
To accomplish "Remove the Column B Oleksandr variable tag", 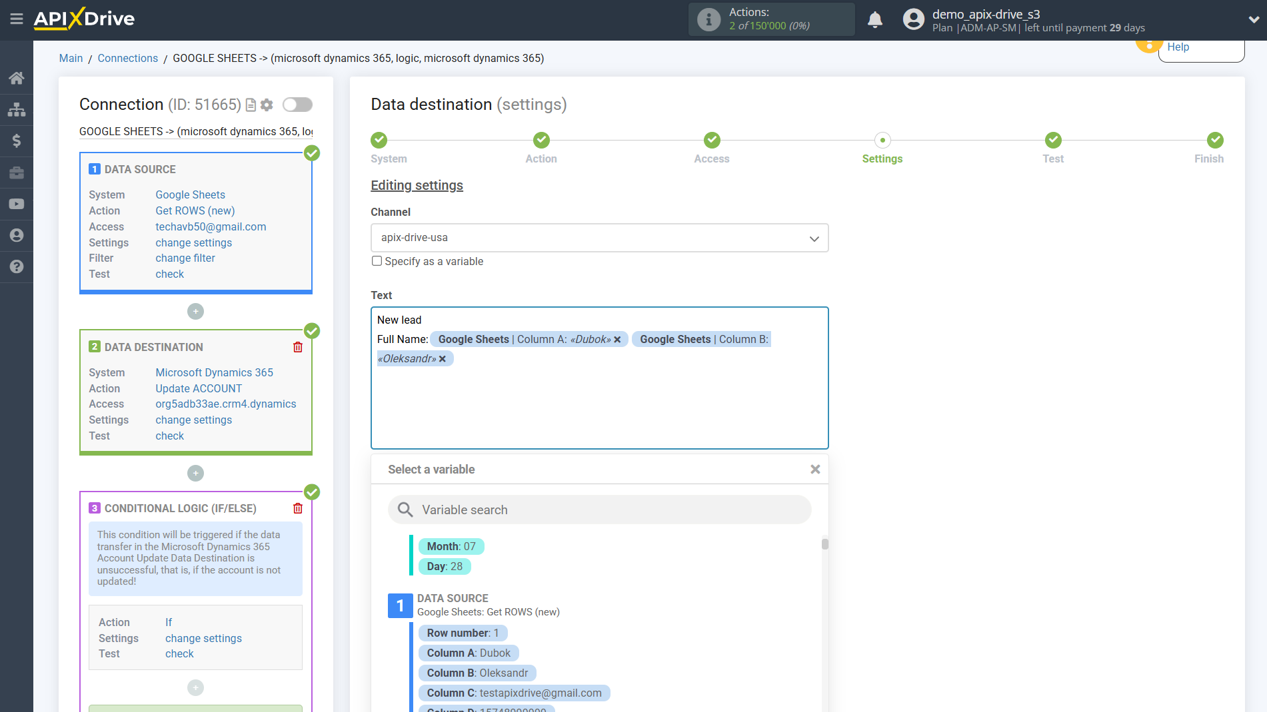I will coord(443,359).
